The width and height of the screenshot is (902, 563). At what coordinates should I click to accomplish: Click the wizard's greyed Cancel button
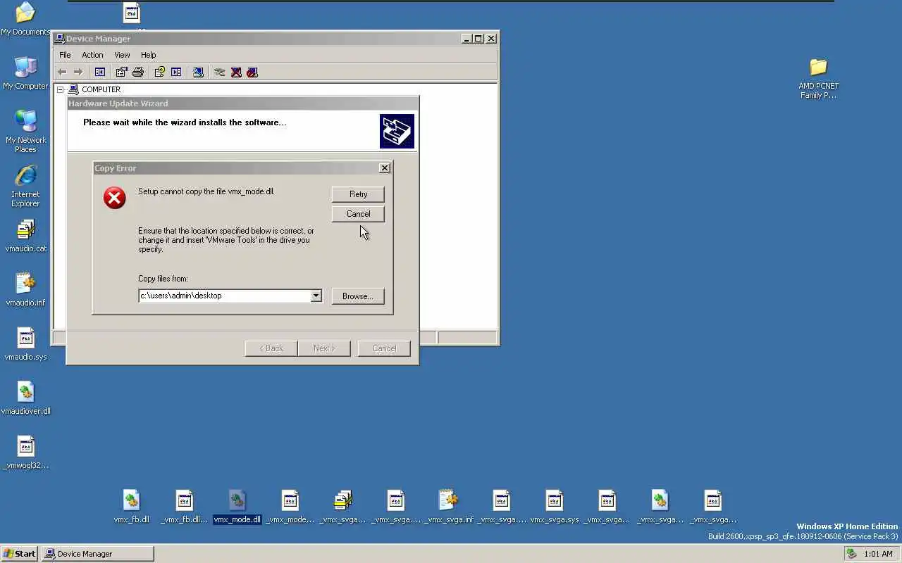[384, 348]
